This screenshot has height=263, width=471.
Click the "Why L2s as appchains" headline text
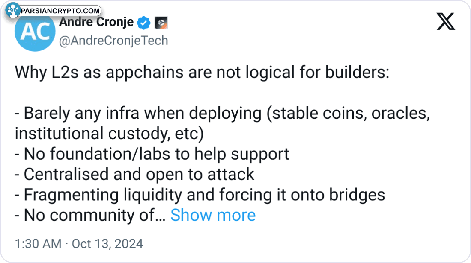pos(202,73)
